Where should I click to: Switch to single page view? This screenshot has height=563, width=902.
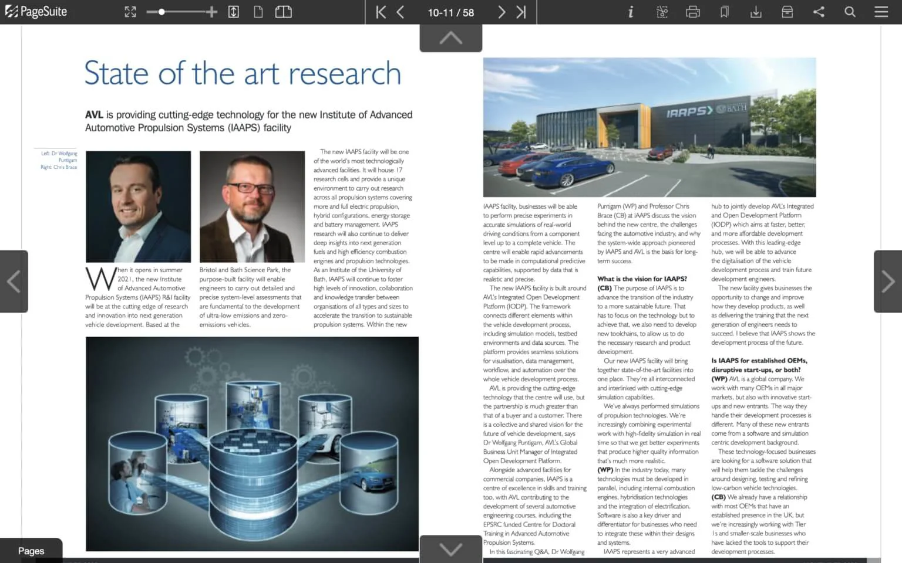(x=258, y=12)
